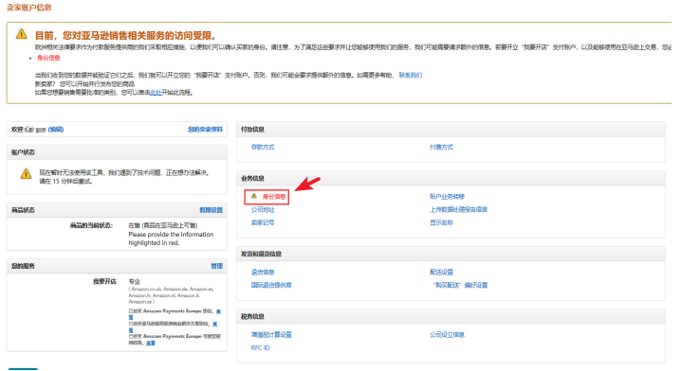Open the 存款方式 link under 付款信息
Image resolution: width=681 pixels, height=371 pixels.
pyautogui.click(x=263, y=147)
